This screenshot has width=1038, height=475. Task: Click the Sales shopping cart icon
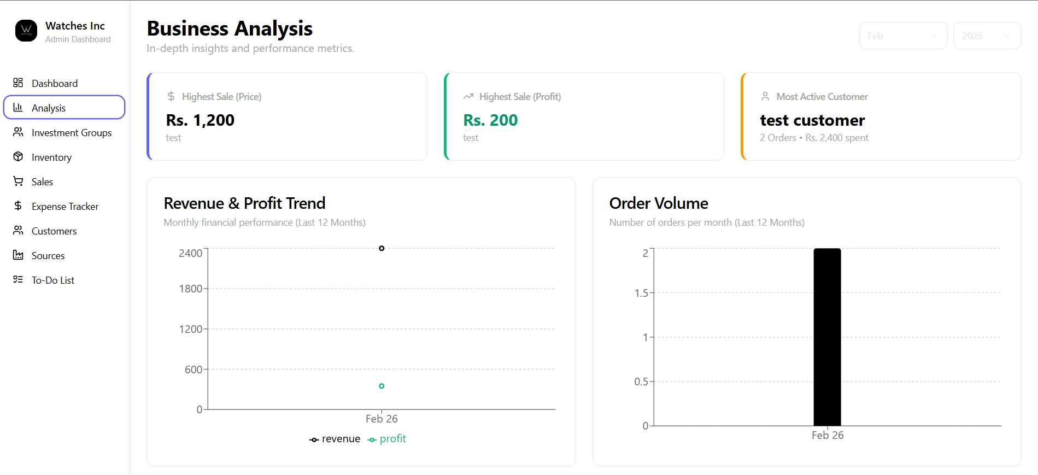[x=18, y=181]
